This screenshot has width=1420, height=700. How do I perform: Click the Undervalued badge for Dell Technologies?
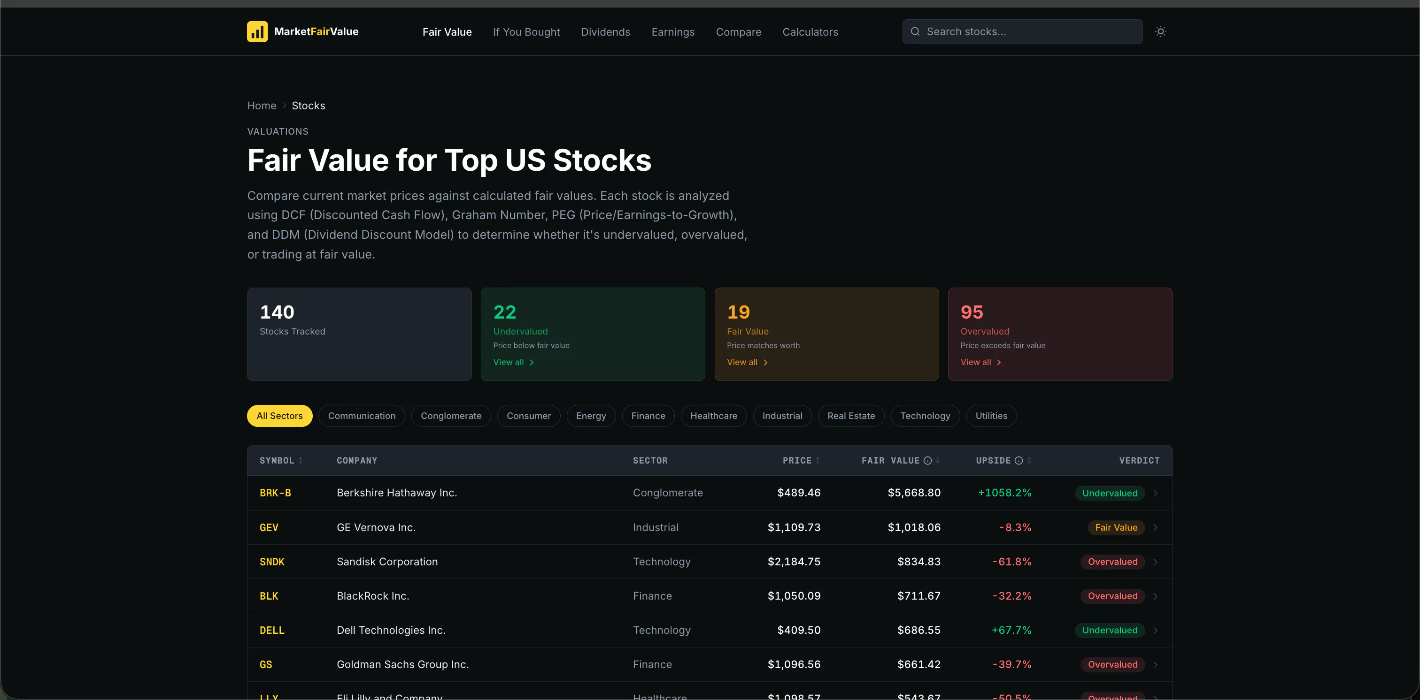click(x=1110, y=630)
